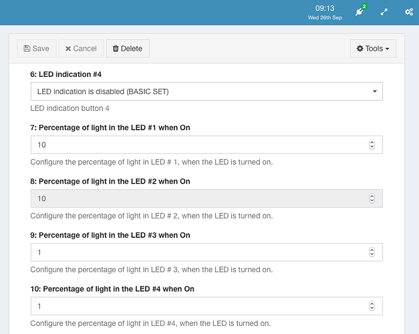Adjust the LED #1 percentage stepper arrows
The width and height of the screenshot is (419, 334).
(372, 145)
